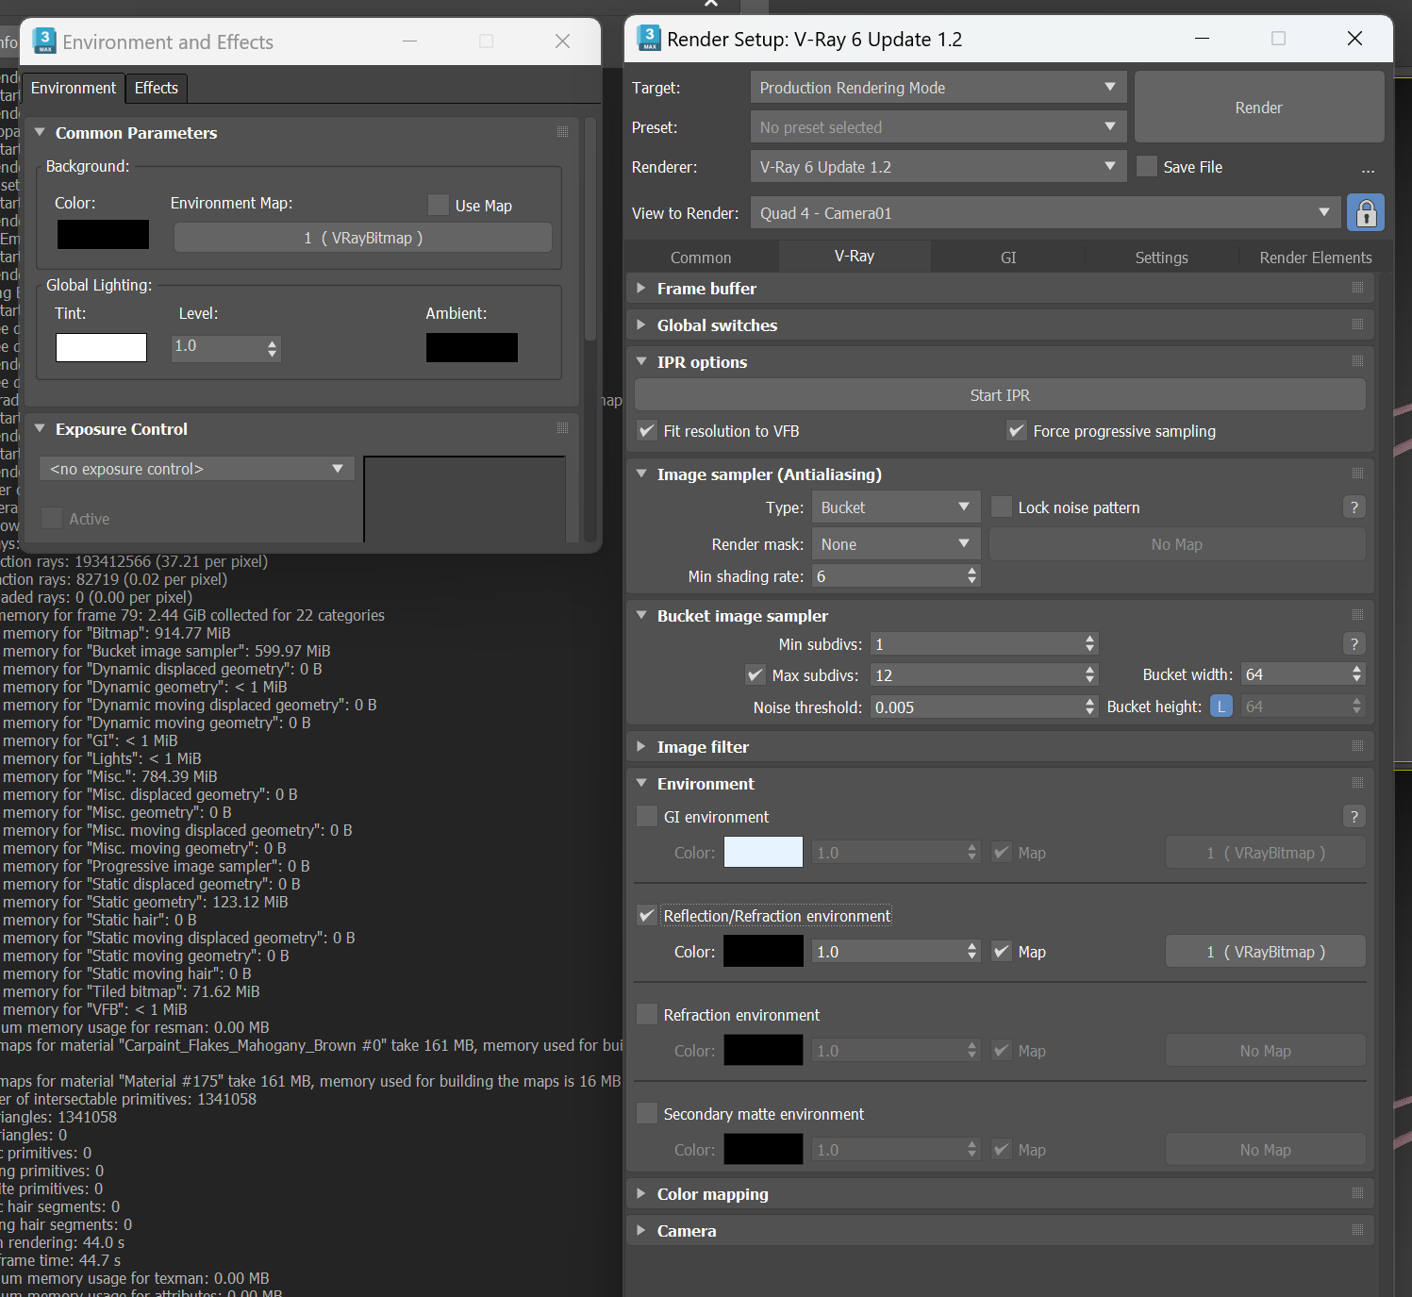
Task: Click the Common Parameters rollout grip handle
Action: [x=562, y=133]
